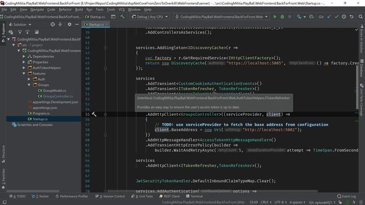Image resolution: width=365 pixels, height=205 pixels.
Task: Open Solution explorer settings gear
Action: [70, 24]
